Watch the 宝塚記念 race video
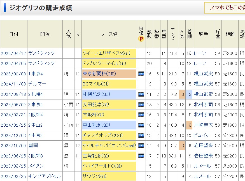 click(x=141, y=156)
